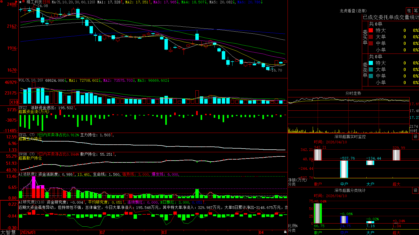Click the 散户 bar in 实时监控 chart
Screen dimensions: 419x235
pos(318,155)
